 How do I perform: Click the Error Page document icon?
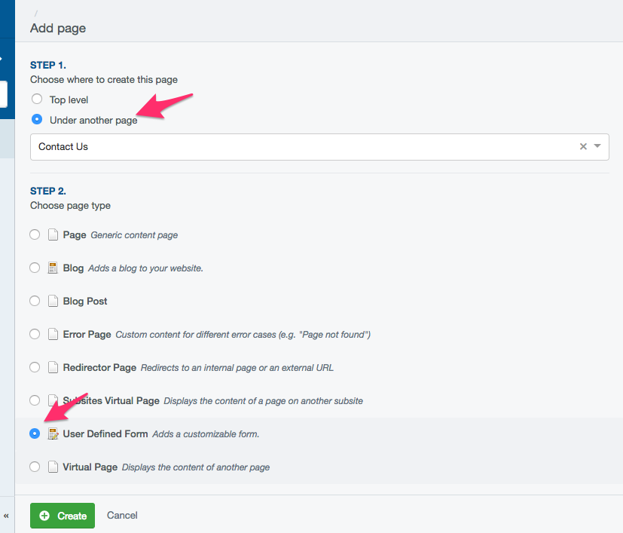[x=53, y=334]
